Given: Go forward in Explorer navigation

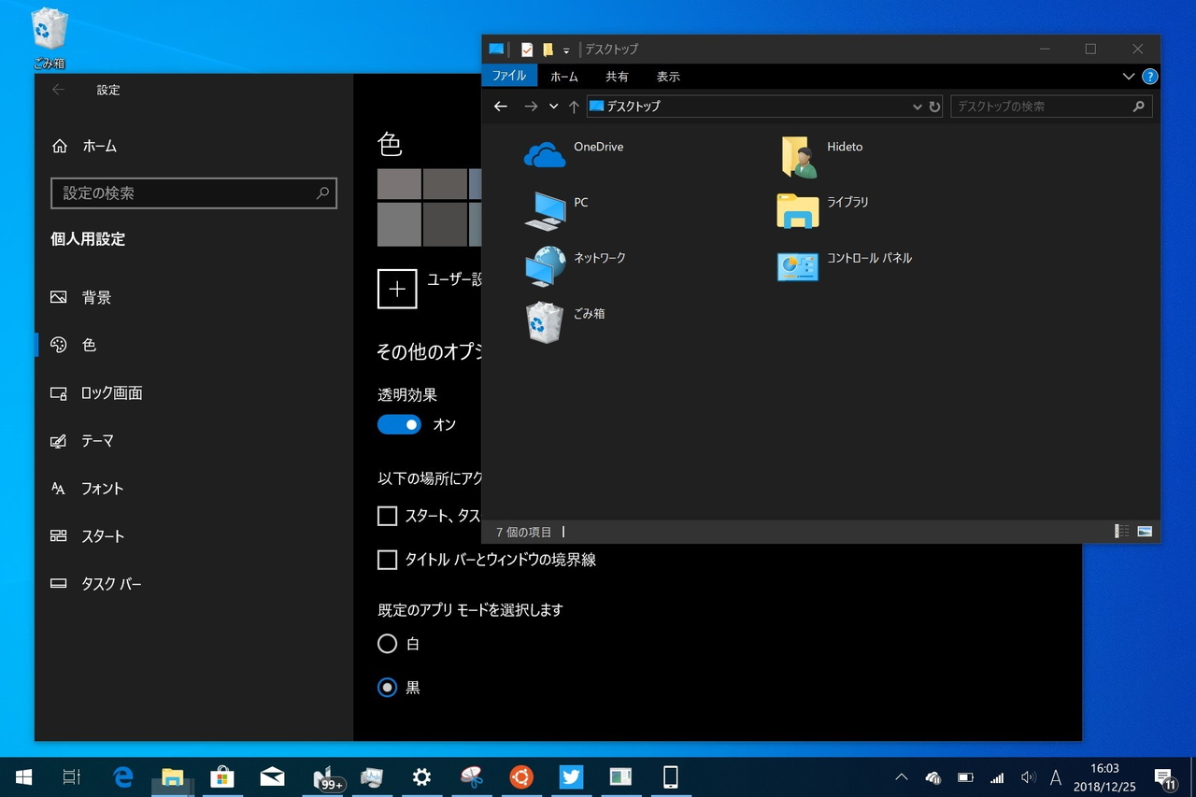Looking at the screenshot, I should (x=531, y=107).
